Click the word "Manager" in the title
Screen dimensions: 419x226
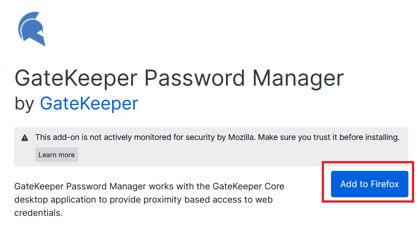[x=298, y=79]
